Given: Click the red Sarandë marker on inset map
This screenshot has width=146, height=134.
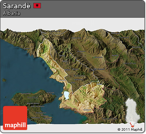Looking at the screenshot, I should 132,125.
